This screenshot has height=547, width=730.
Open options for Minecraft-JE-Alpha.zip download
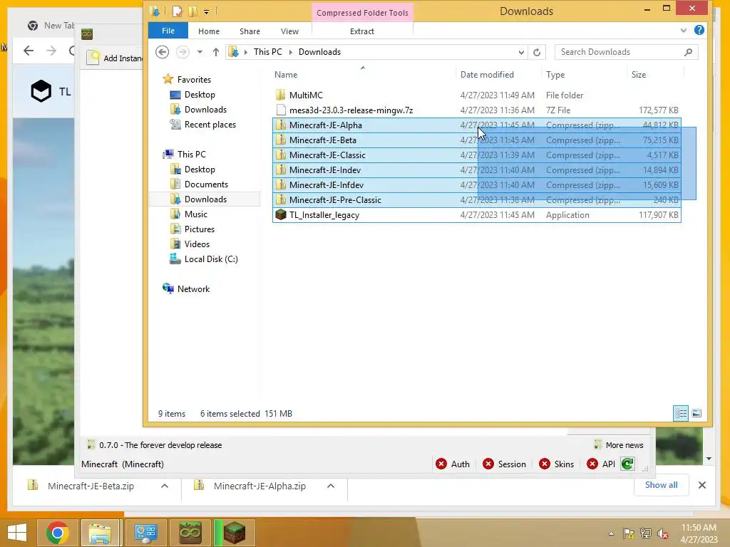(x=331, y=486)
